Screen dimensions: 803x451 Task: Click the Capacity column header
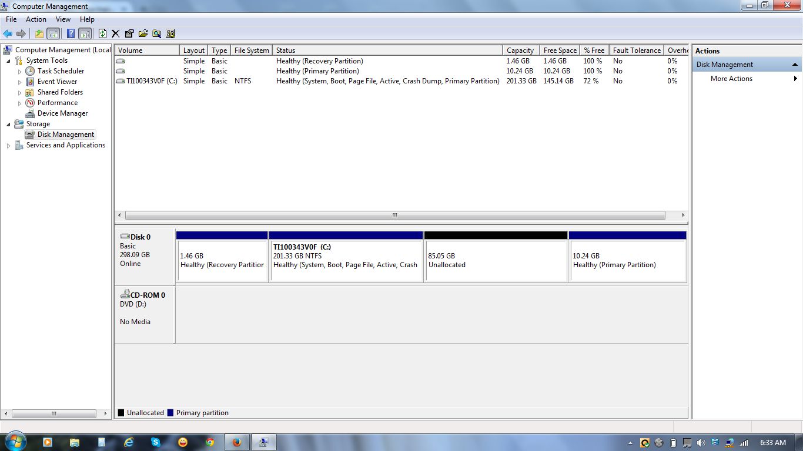(x=520, y=51)
